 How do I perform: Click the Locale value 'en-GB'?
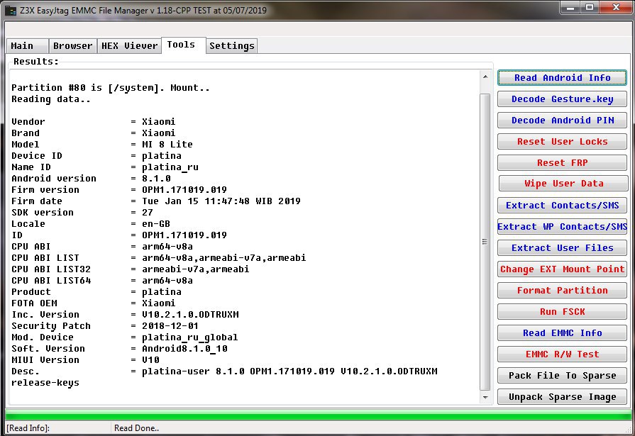[x=156, y=224]
